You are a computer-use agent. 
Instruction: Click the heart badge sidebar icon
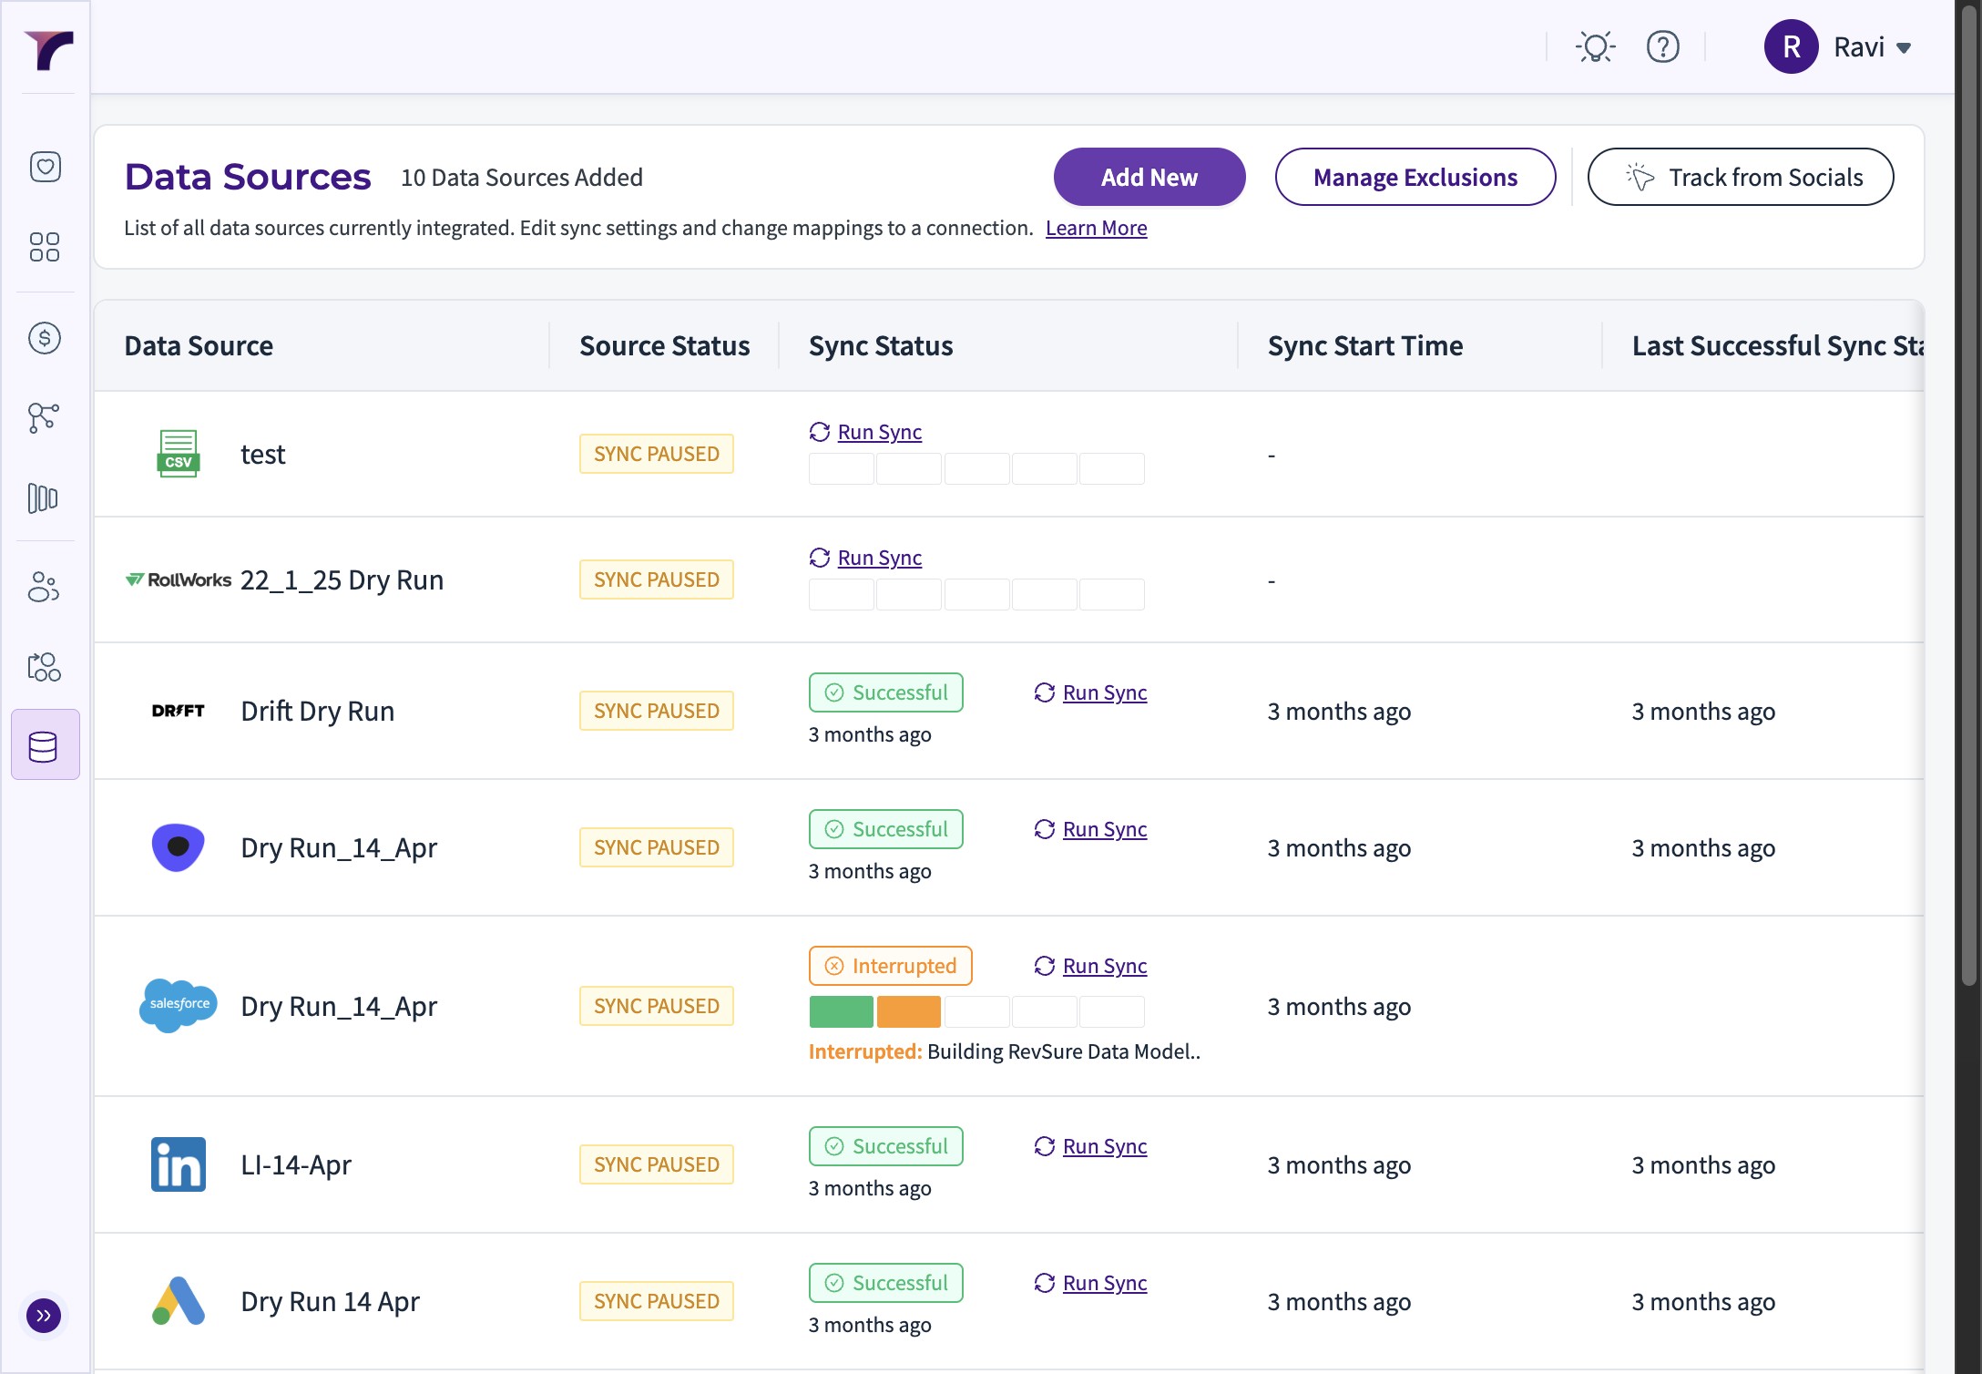45,167
